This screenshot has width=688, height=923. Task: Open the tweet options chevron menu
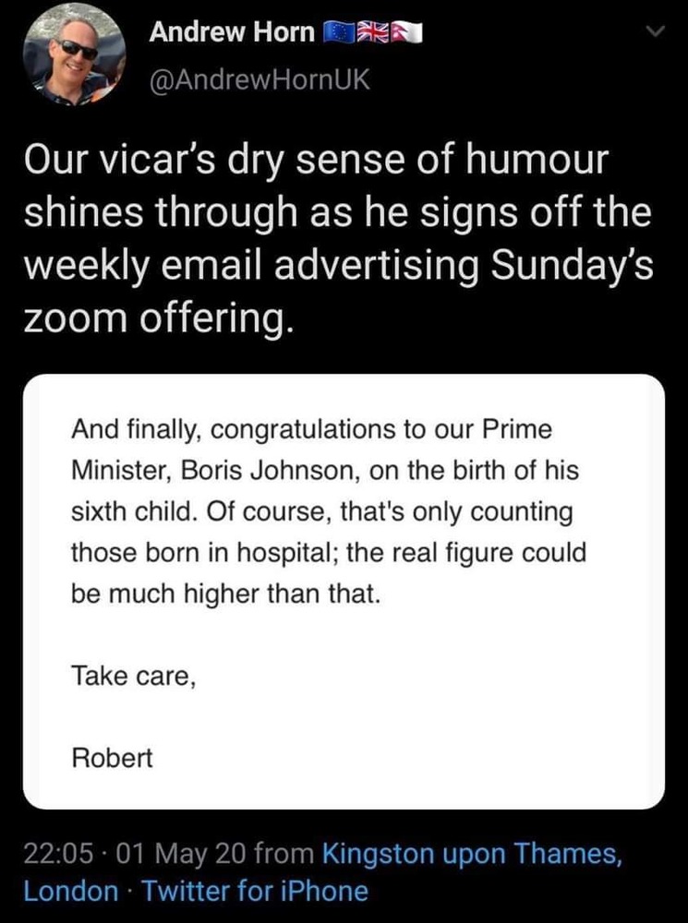pyautogui.click(x=654, y=34)
